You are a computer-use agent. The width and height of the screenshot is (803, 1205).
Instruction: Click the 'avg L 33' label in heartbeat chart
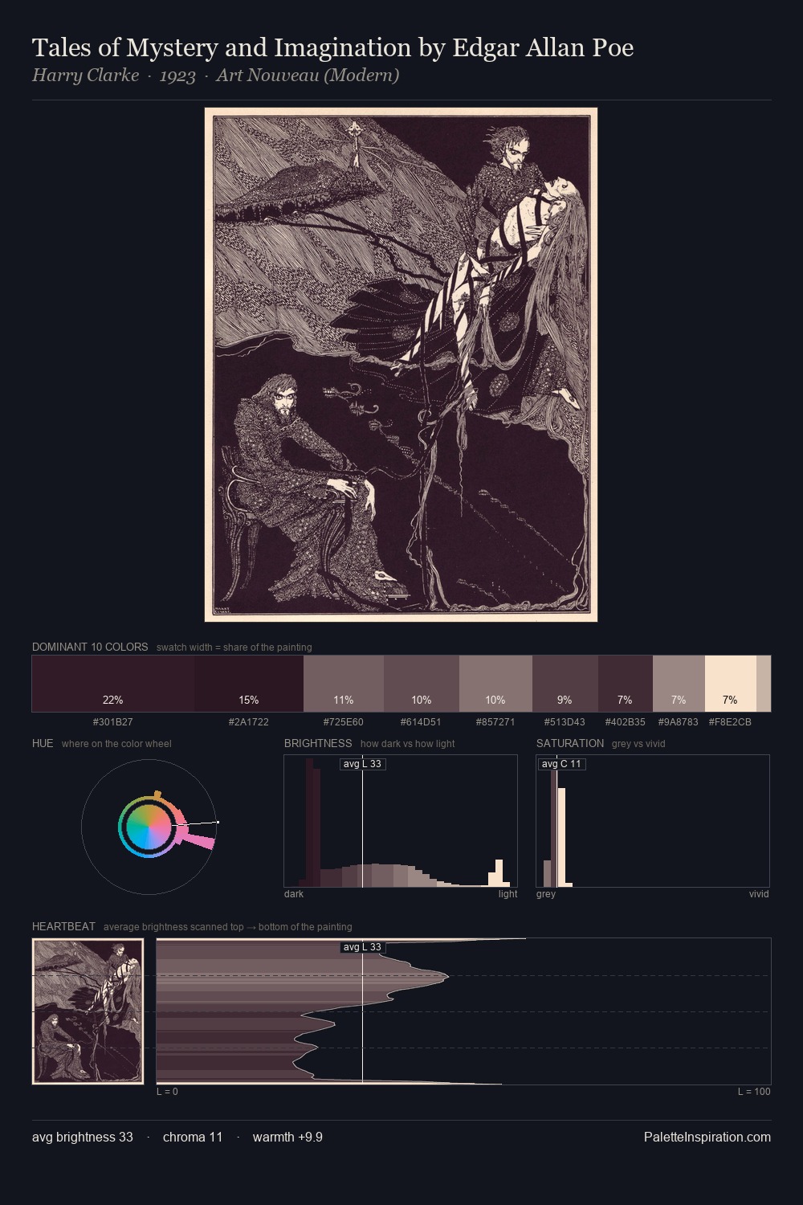pos(362,947)
